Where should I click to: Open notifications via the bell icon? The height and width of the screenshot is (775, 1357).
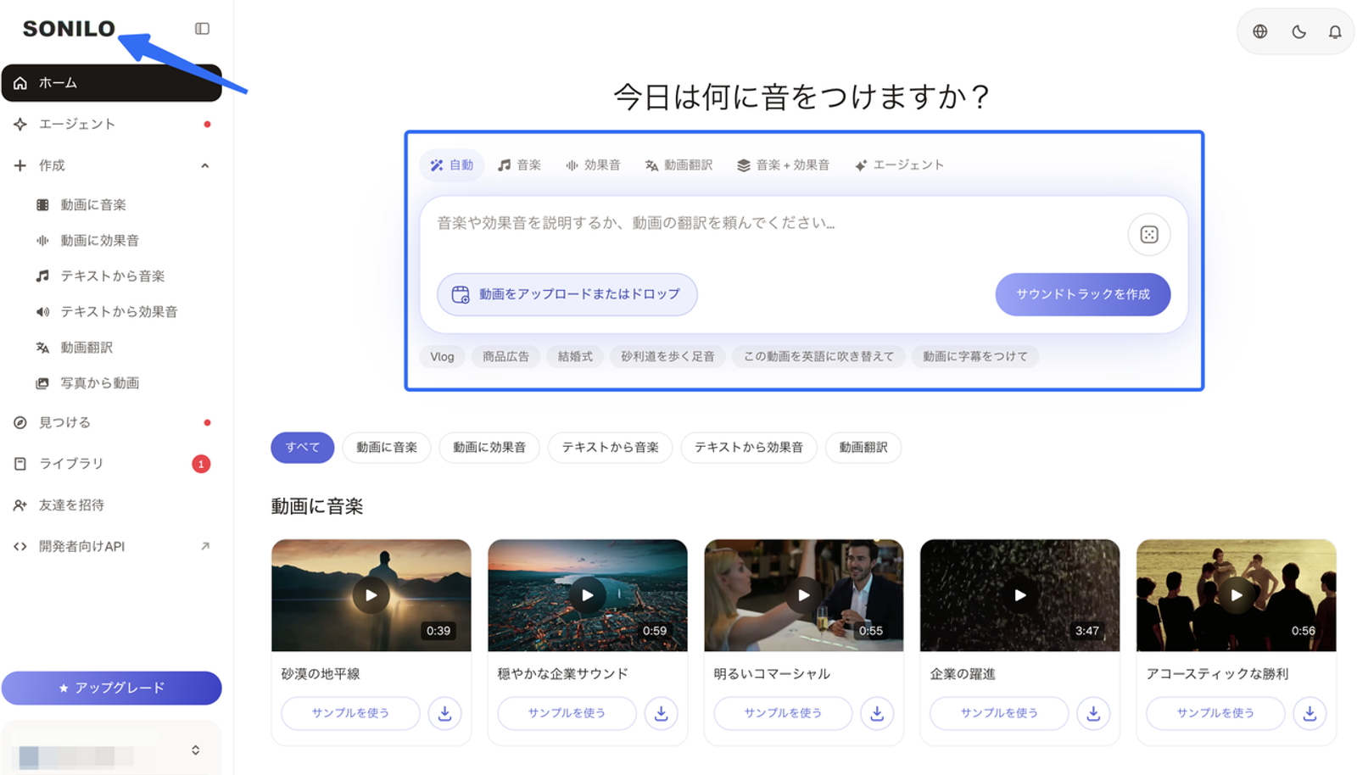[1335, 31]
